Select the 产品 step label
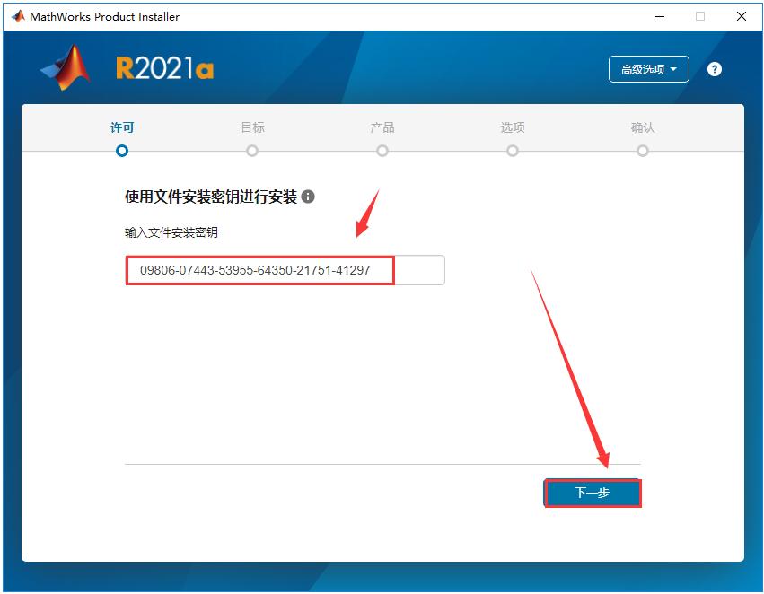764x594 pixels. point(382,127)
